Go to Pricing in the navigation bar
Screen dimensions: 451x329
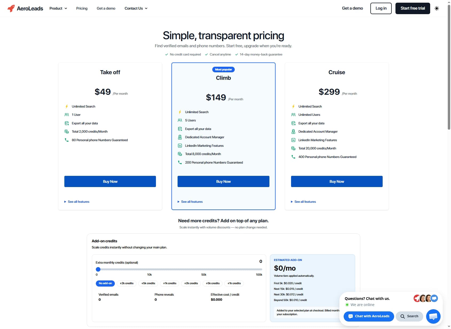click(x=82, y=8)
